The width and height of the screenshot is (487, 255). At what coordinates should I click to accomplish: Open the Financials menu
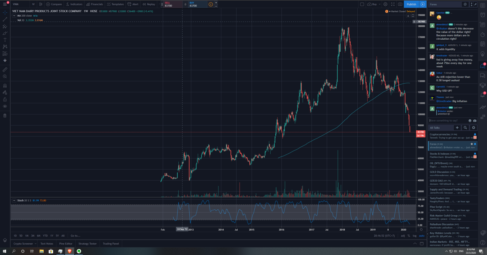click(x=94, y=4)
